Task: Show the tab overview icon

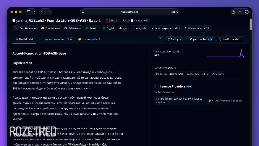Action: point(247,12)
